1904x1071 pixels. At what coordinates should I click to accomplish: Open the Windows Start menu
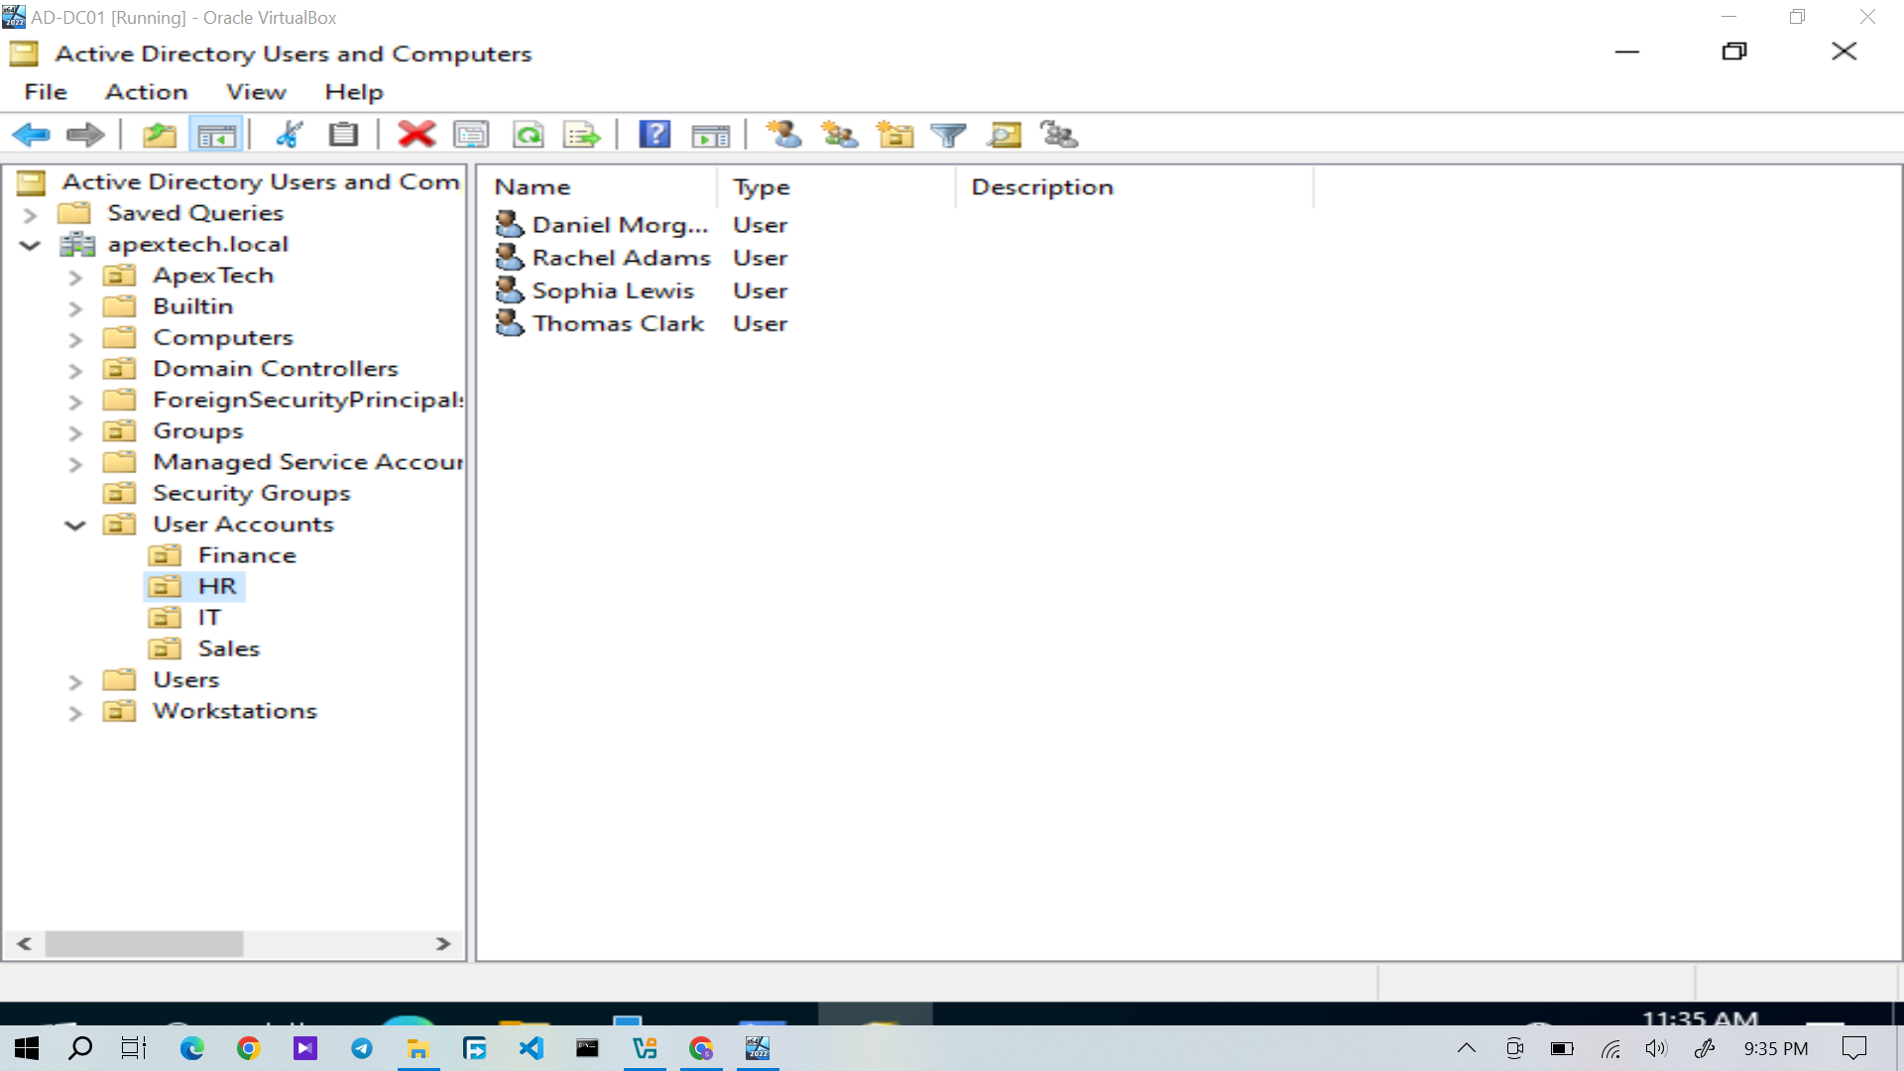coord(27,1048)
